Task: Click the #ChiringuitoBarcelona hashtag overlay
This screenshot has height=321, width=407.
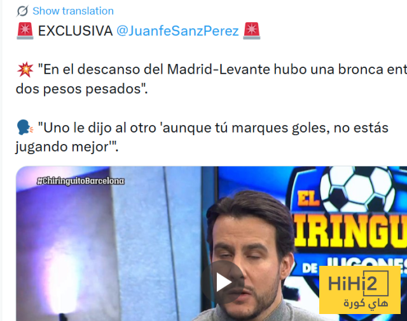Action: click(x=81, y=181)
